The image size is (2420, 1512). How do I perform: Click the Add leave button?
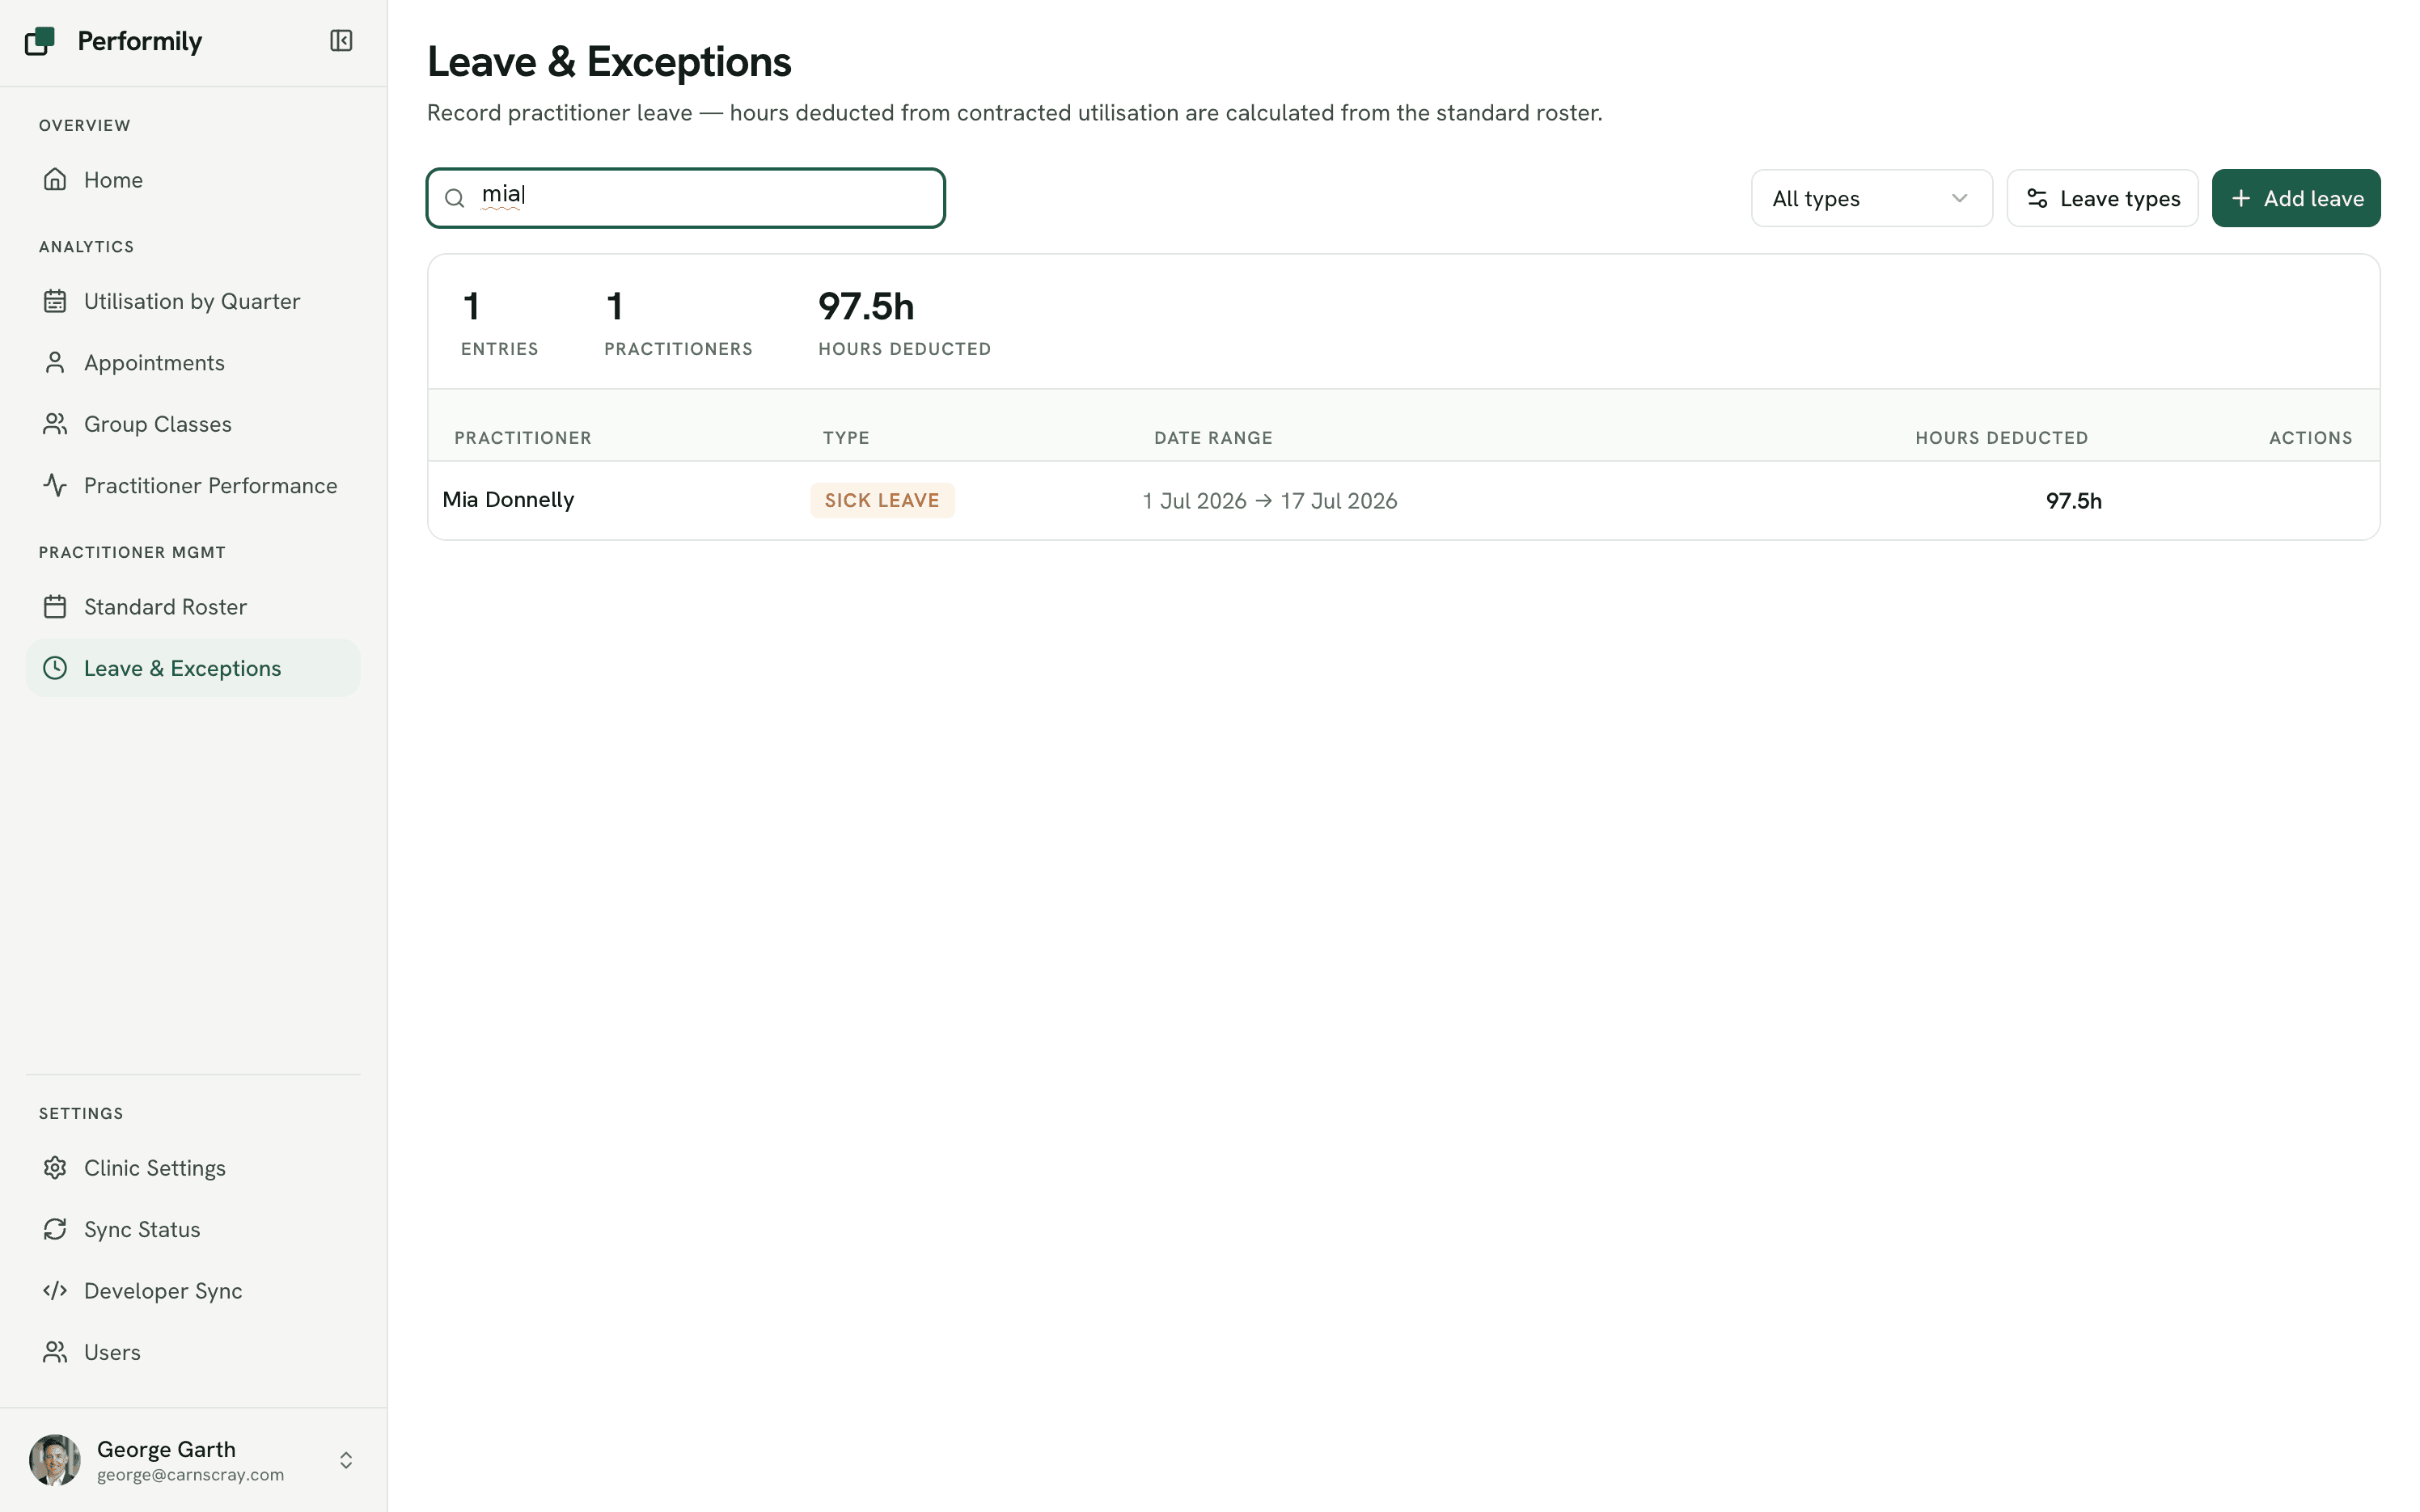pyautogui.click(x=2296, y=198)
